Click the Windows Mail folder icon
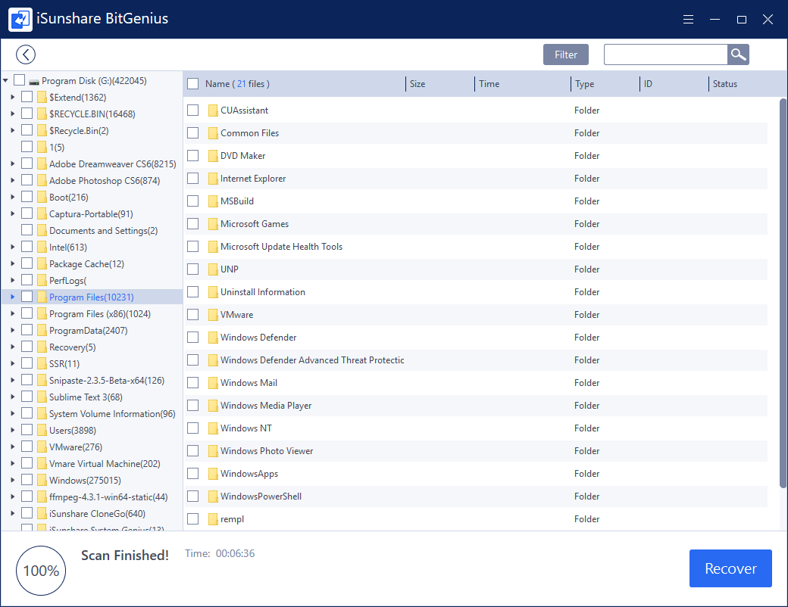Viewport: 788px width, 607px height. pyautogui.click(x=213, y=382)
